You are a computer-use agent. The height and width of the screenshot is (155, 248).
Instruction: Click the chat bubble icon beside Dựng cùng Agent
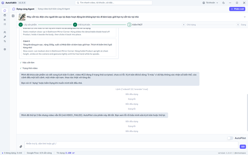(14, 9)
